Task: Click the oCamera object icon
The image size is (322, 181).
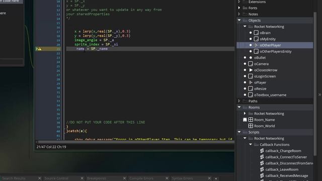Action: click(x=251, y=64)
